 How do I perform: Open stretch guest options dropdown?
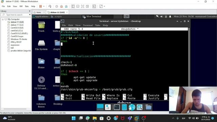[x=104, y=6]
